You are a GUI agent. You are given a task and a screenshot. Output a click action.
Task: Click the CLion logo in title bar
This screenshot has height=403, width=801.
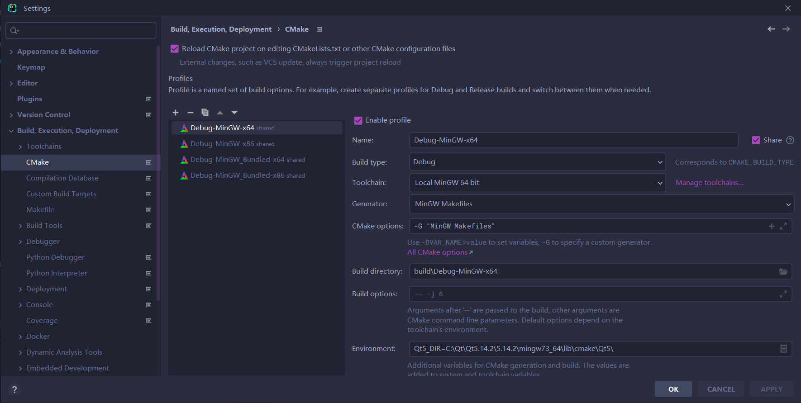point(12,8)
